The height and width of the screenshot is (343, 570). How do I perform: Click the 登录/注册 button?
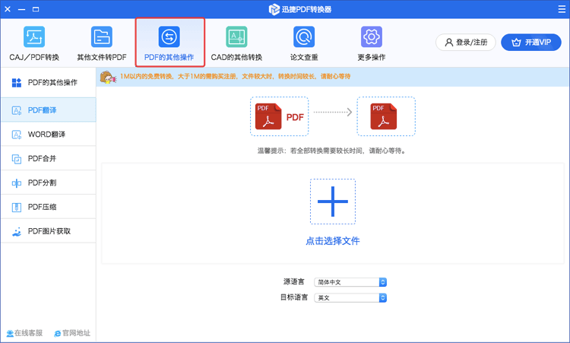466,42
